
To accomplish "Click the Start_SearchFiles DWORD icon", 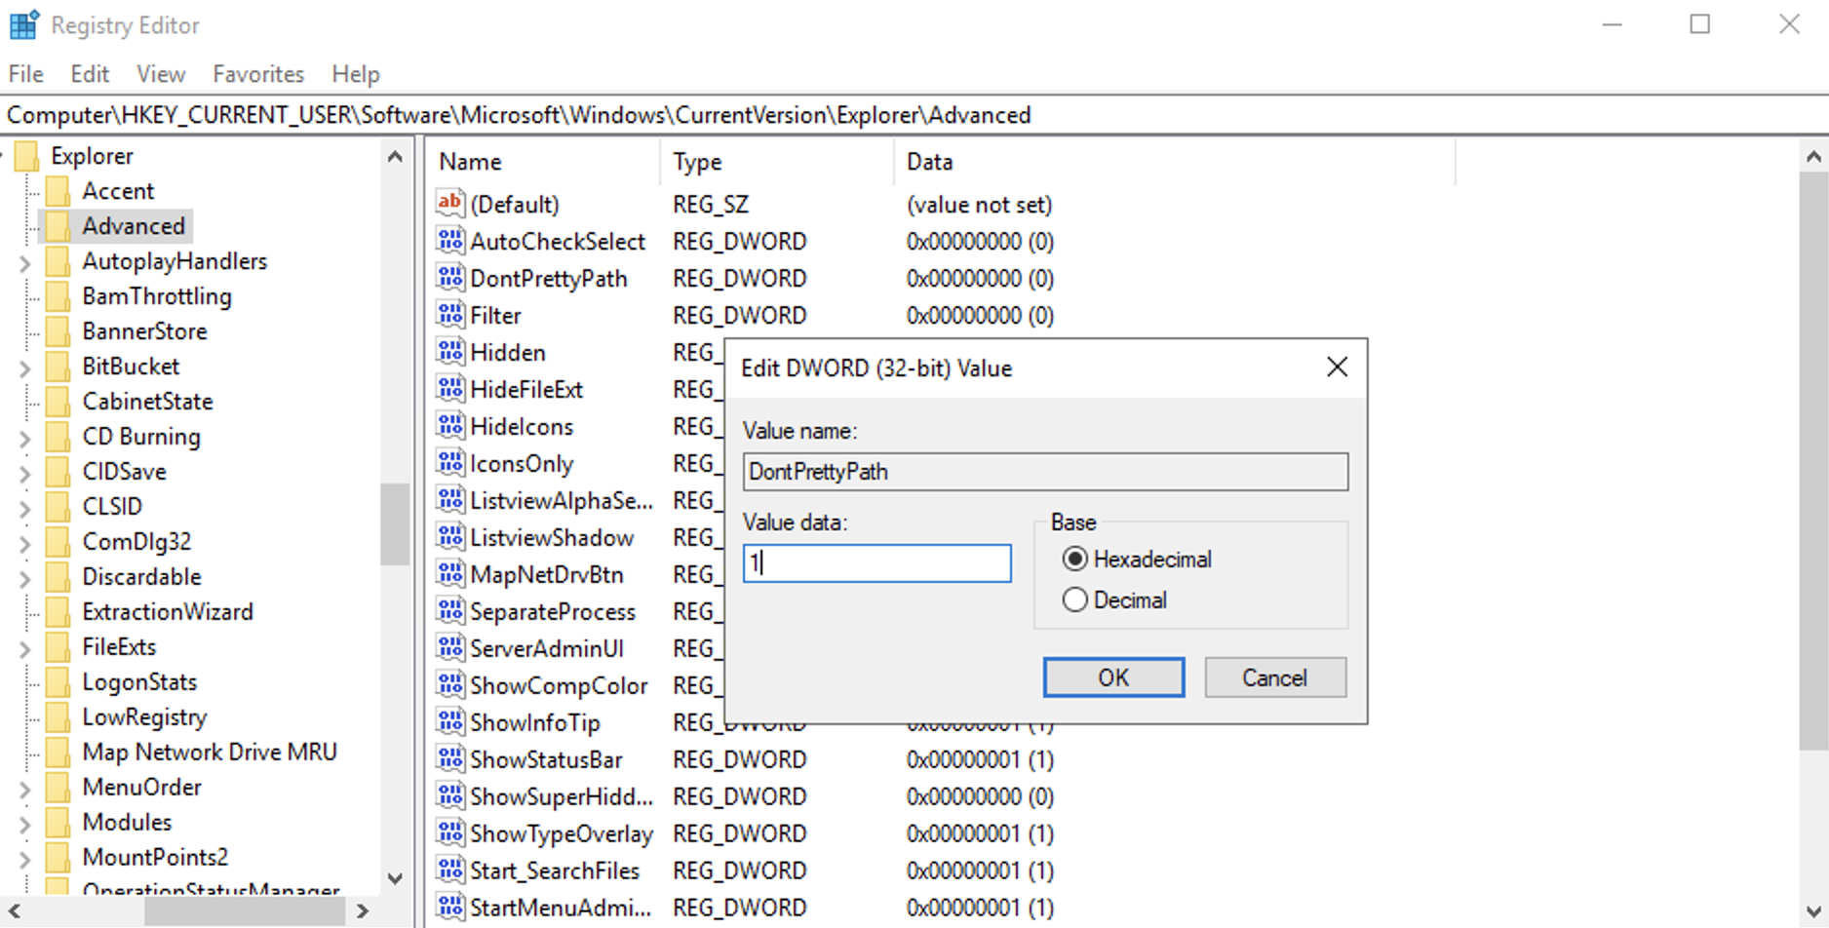I will tap(449, 870).
